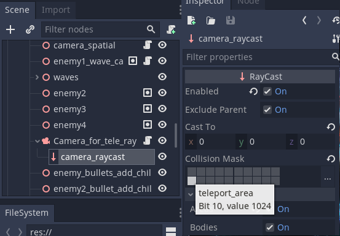The width and height of the screenshot is (340, 236).
Task: Reset Cast To property with revert arrow
Action: click(x=331, y=127)
